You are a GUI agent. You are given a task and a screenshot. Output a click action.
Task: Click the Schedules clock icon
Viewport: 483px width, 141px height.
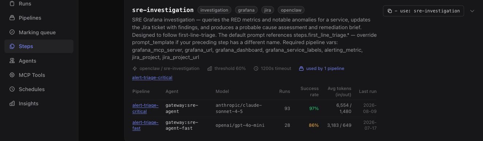click(x=12, y=89)
